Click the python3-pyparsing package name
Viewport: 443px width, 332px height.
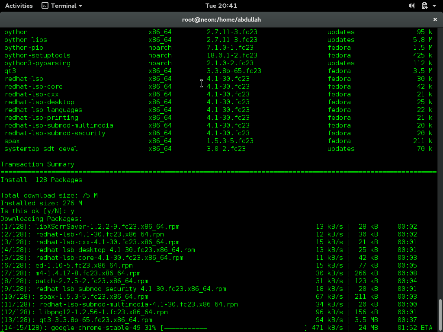pyautogui.click(x=37, y=63)
